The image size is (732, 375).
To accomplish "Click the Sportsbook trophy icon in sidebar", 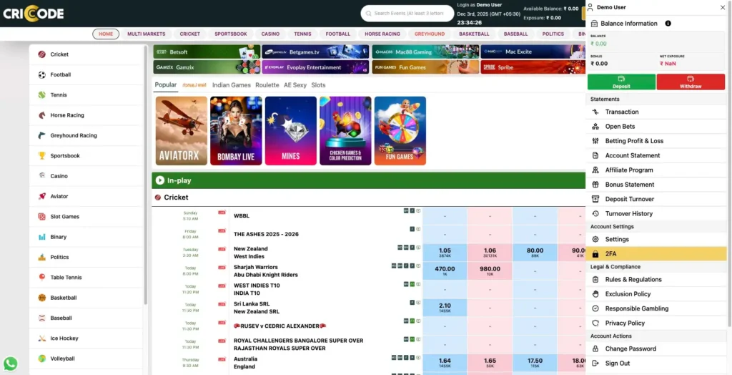I will tap(42, 155).
